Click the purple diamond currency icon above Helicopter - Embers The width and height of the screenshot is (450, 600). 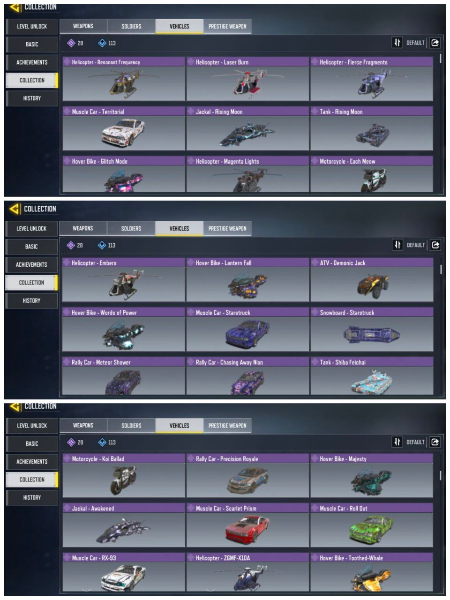tap(71, 245)
